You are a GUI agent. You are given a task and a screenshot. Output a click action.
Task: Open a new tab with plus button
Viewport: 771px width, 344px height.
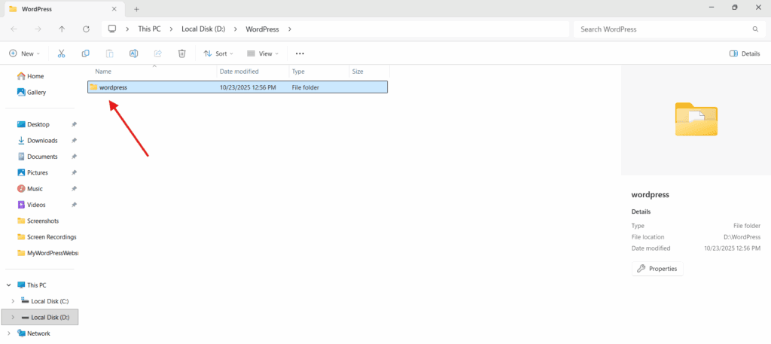136,9
